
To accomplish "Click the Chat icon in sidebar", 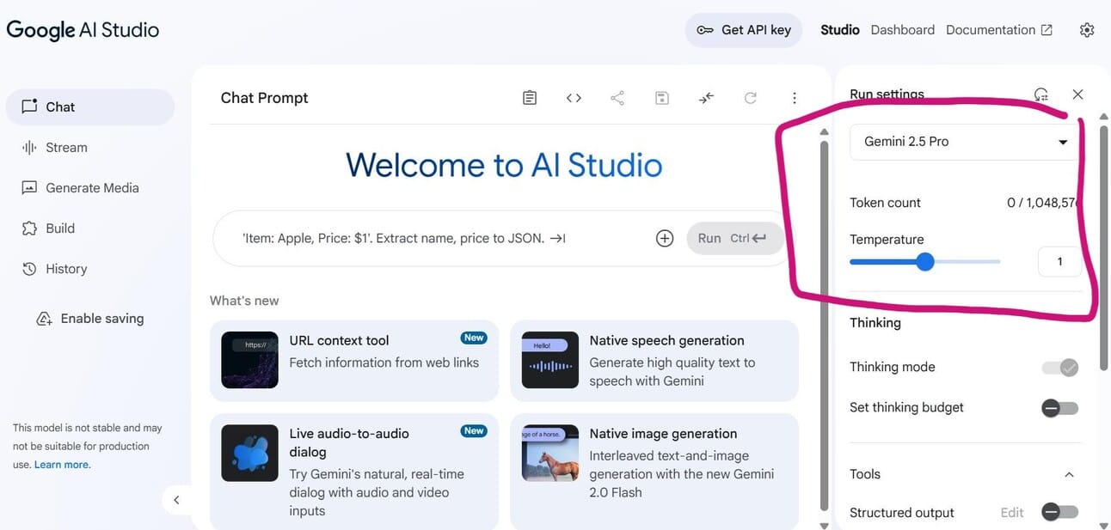I will (29, 107).
